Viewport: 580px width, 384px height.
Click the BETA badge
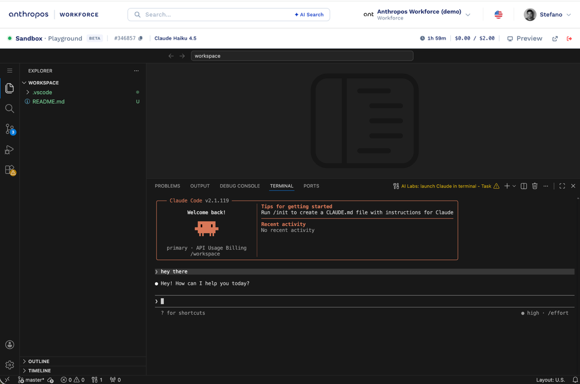pyautogui.click(x=95, y=39)
